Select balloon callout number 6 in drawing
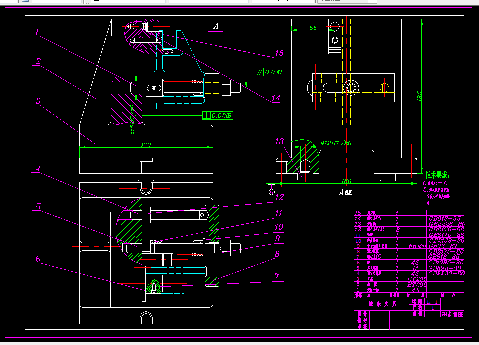Viewport: 479px width, 345px height. click(38, 259)
